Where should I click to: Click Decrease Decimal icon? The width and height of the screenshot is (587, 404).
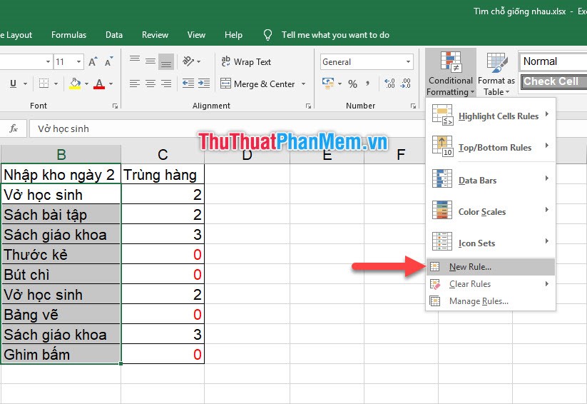(x=406, y=84)
